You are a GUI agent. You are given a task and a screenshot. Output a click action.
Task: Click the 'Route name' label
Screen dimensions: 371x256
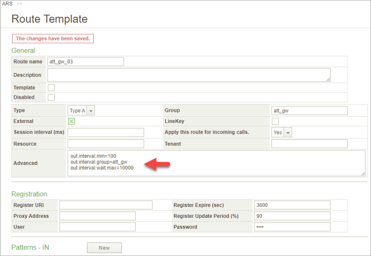pyautogui.click(x=28, y=62)
